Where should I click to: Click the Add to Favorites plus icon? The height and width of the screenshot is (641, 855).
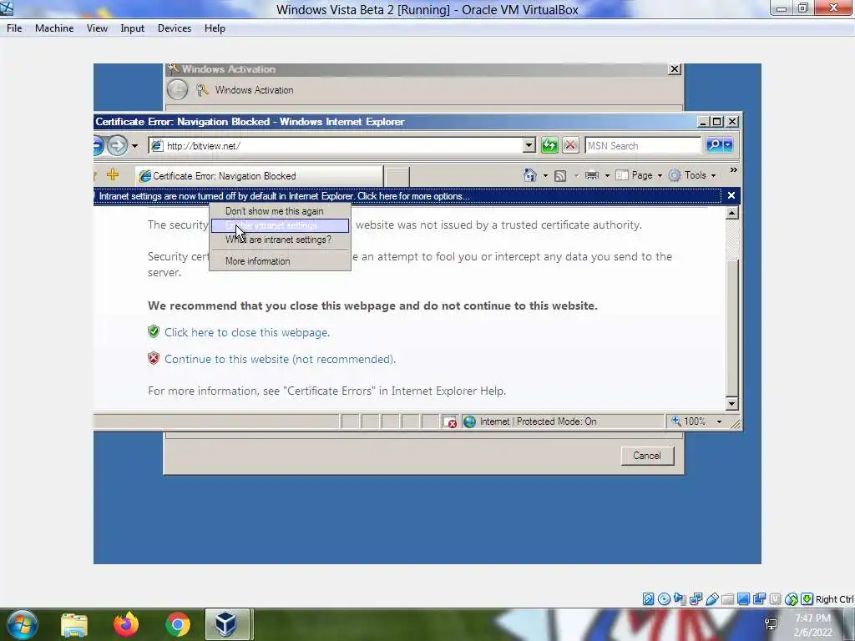coord(113,175)
